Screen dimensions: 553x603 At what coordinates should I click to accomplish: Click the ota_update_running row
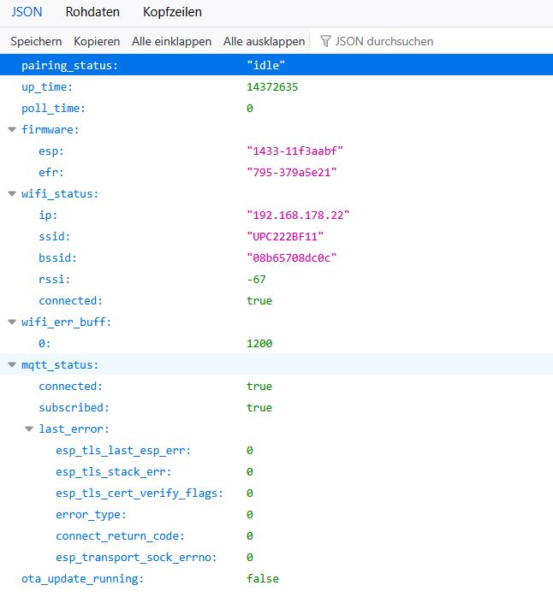click(82, 579)
